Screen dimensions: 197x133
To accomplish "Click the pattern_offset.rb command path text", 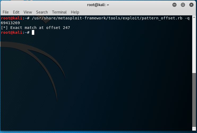I will pyautogui.click(x=107, y=18).
